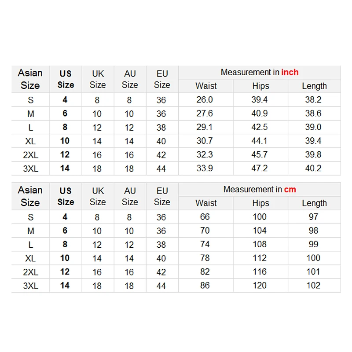This screenshot has width=352, height=352.
Task: Click Asian Size header in inch table
Action: point(30,79)
